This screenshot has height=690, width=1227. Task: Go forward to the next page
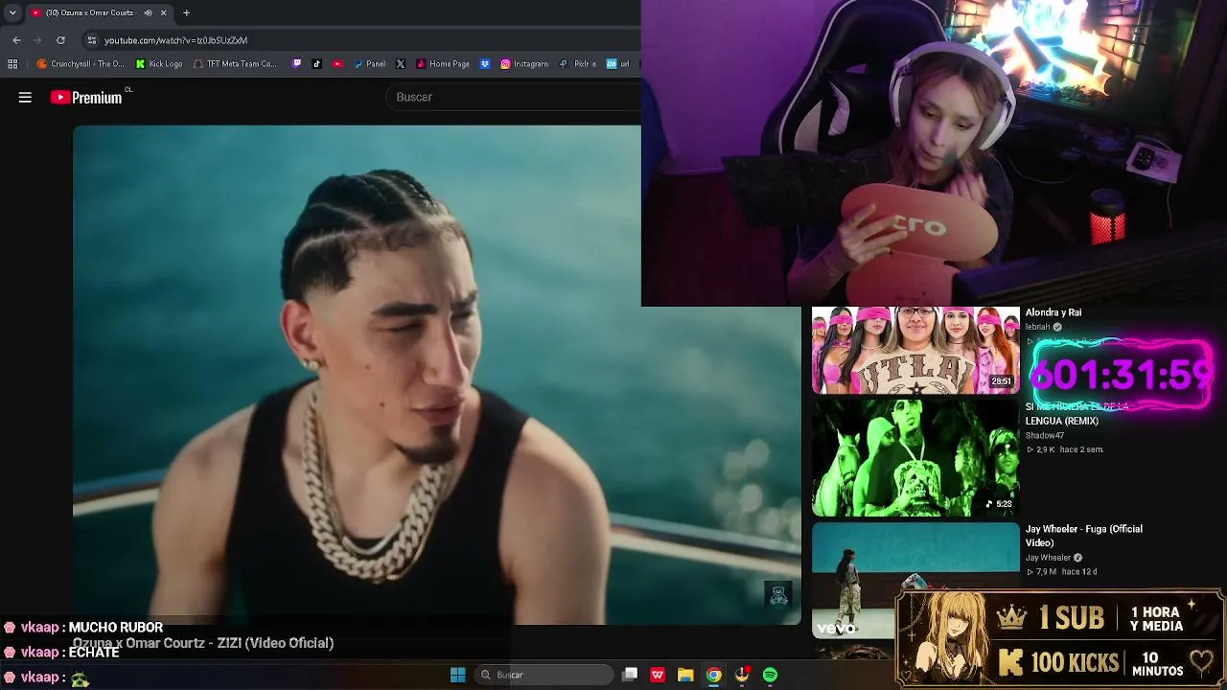coord(37,40)
